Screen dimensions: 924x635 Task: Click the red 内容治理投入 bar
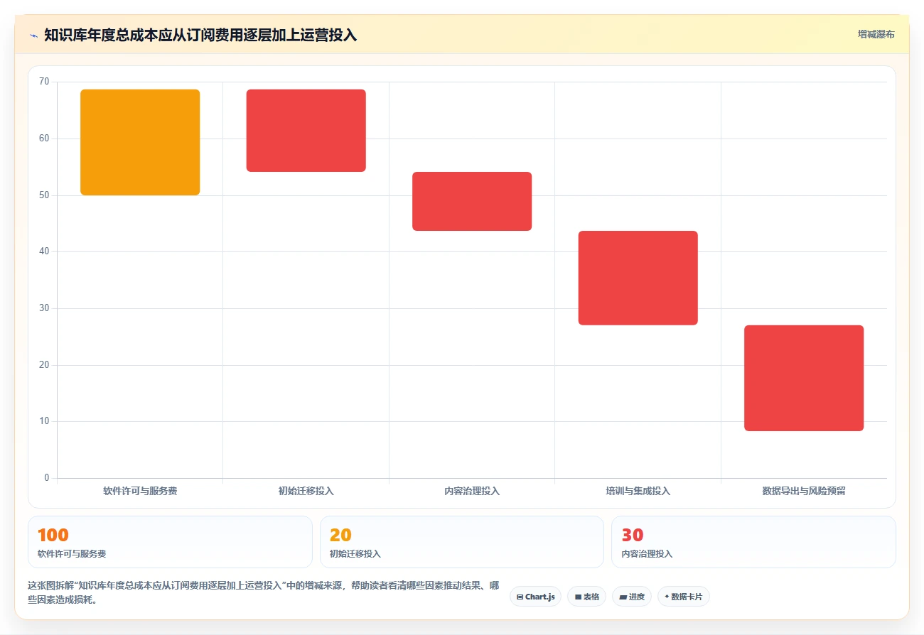tap(472, 201)
